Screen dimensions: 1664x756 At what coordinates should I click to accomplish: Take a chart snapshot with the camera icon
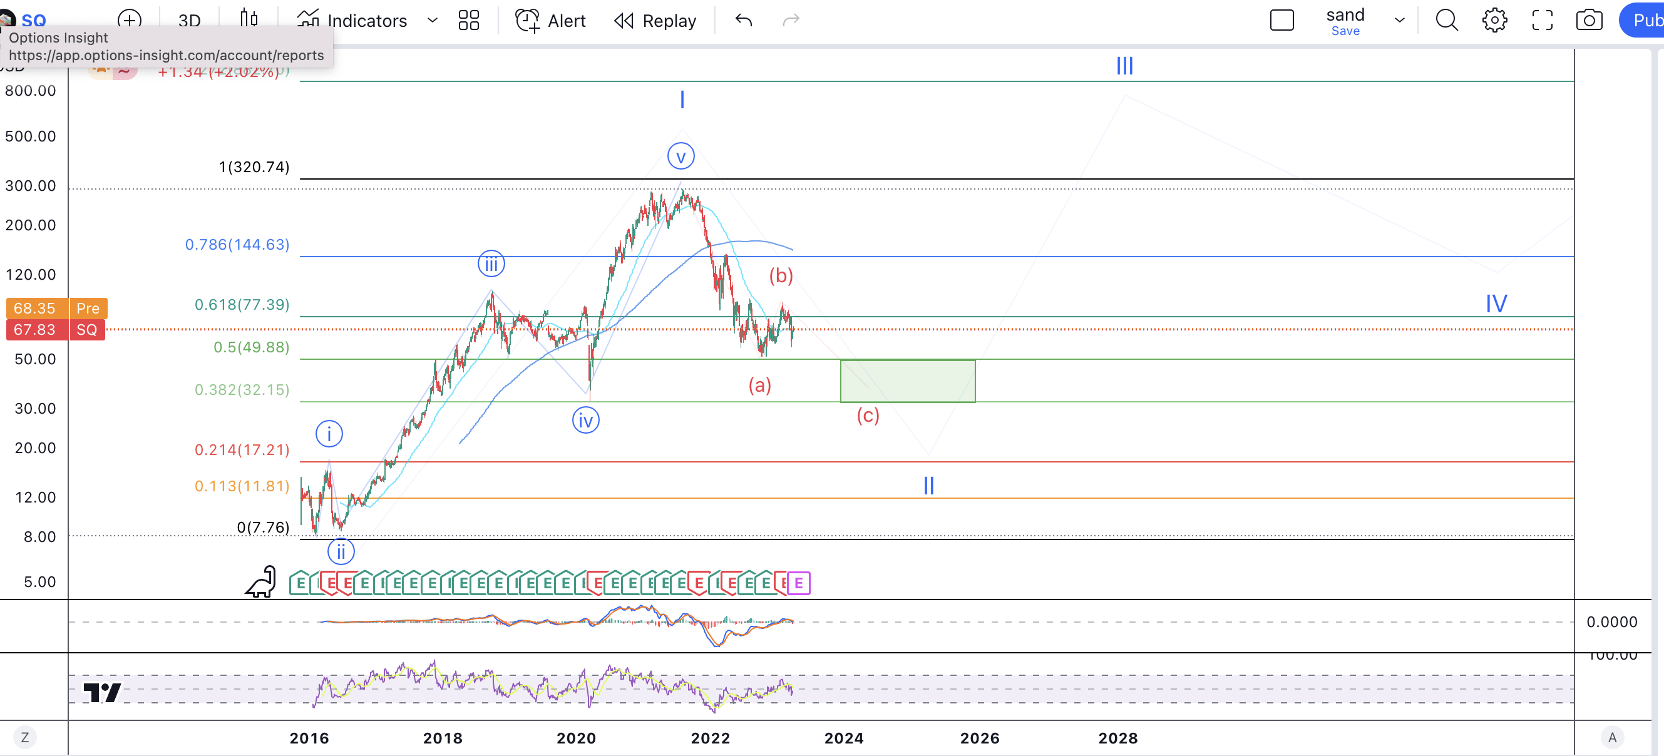pyautogui.click(x=1590, y=20)
